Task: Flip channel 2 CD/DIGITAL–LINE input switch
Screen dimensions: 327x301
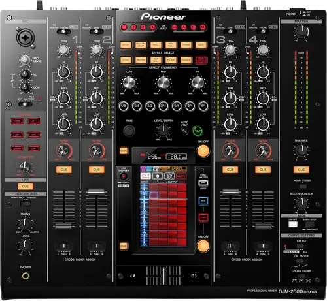Action: click(96, 32)
